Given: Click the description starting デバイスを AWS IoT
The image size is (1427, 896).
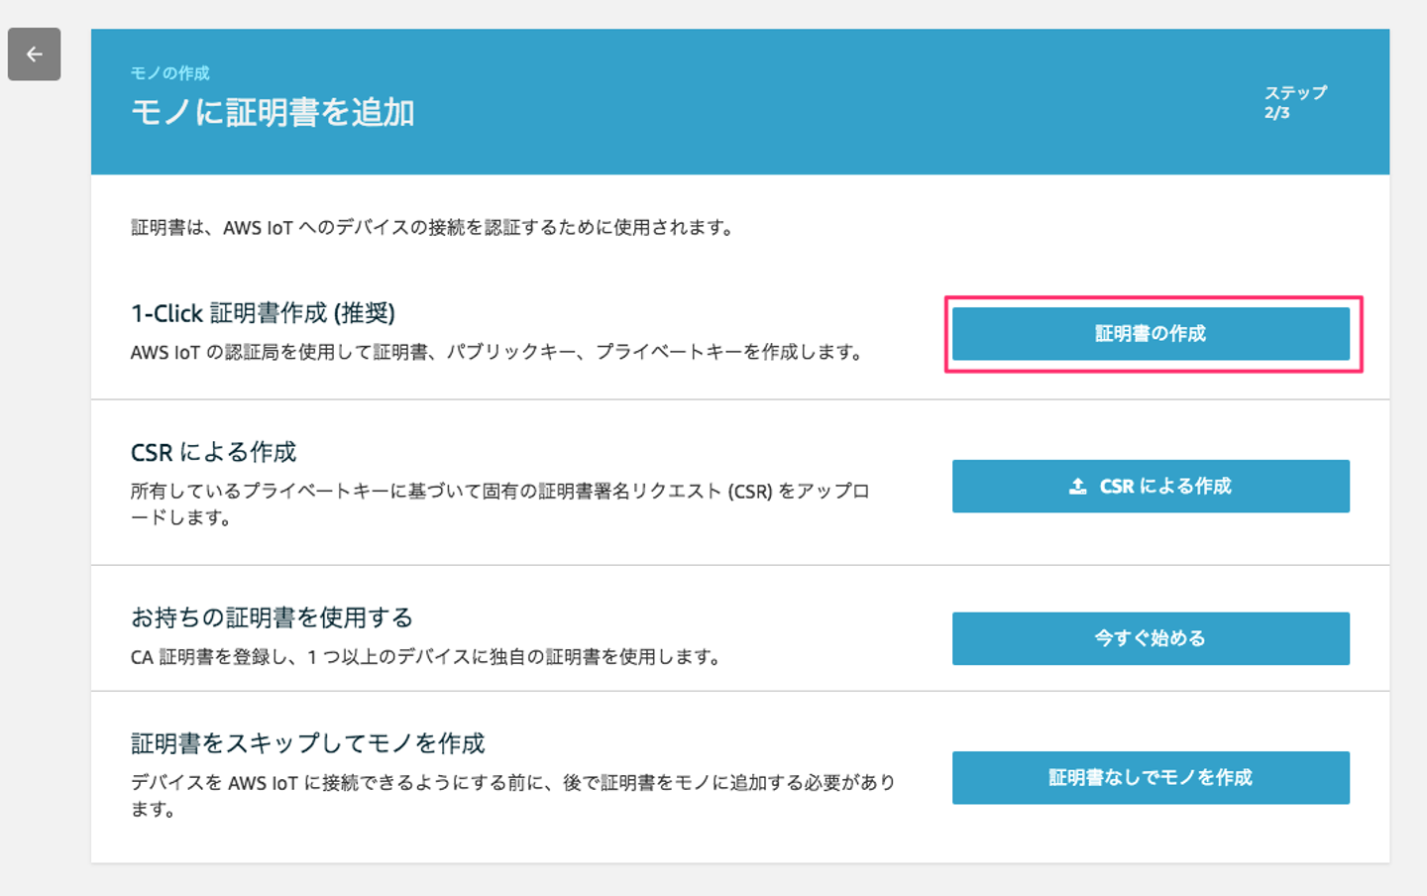Looking at the screenshot, I should click(512, 783).
